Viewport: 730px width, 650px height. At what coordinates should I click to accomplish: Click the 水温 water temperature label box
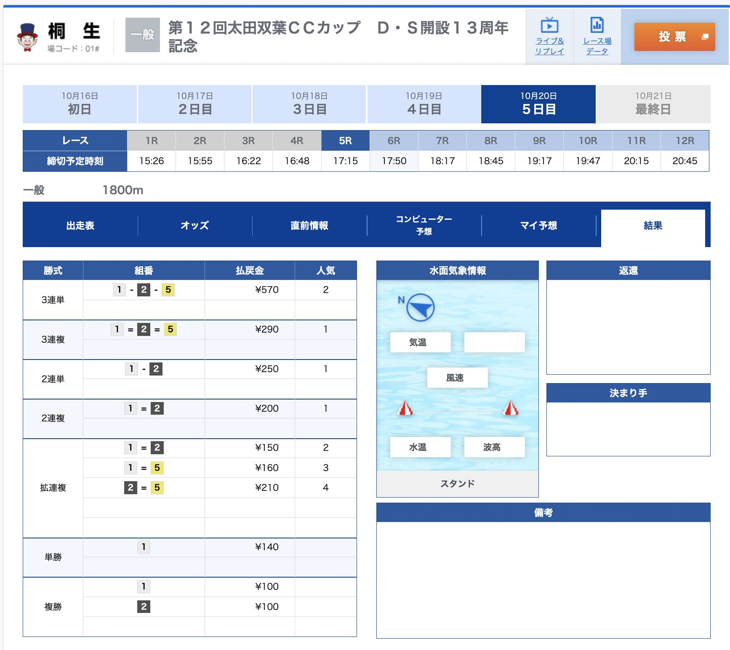click(420, 447)
